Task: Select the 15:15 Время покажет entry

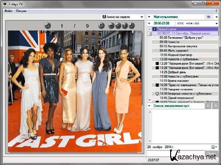Action: coord(185,81)
